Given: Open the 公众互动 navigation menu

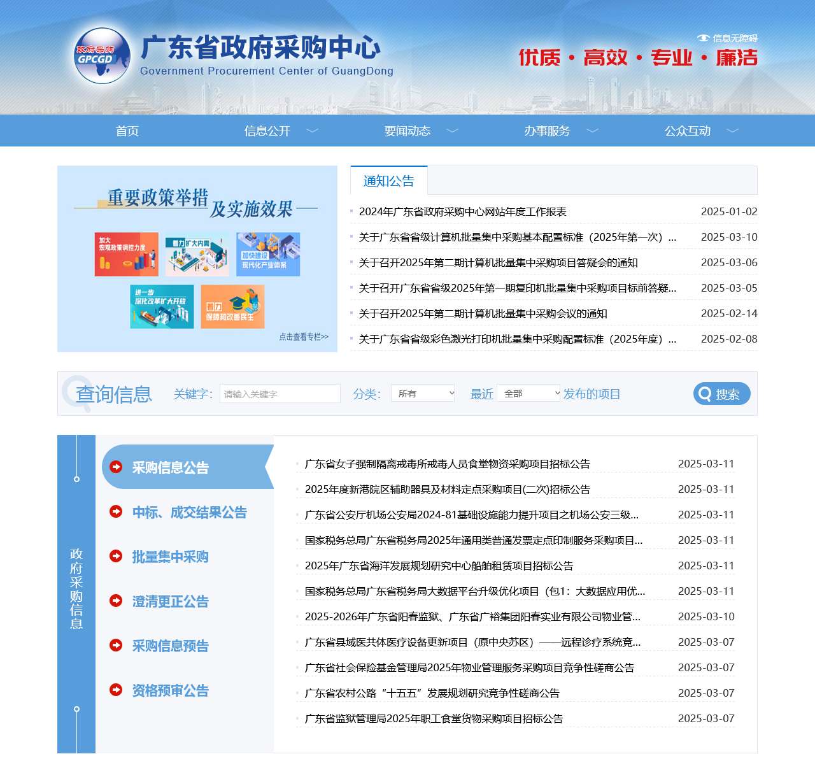Looking at the screenshot, I should coord(688,131).
